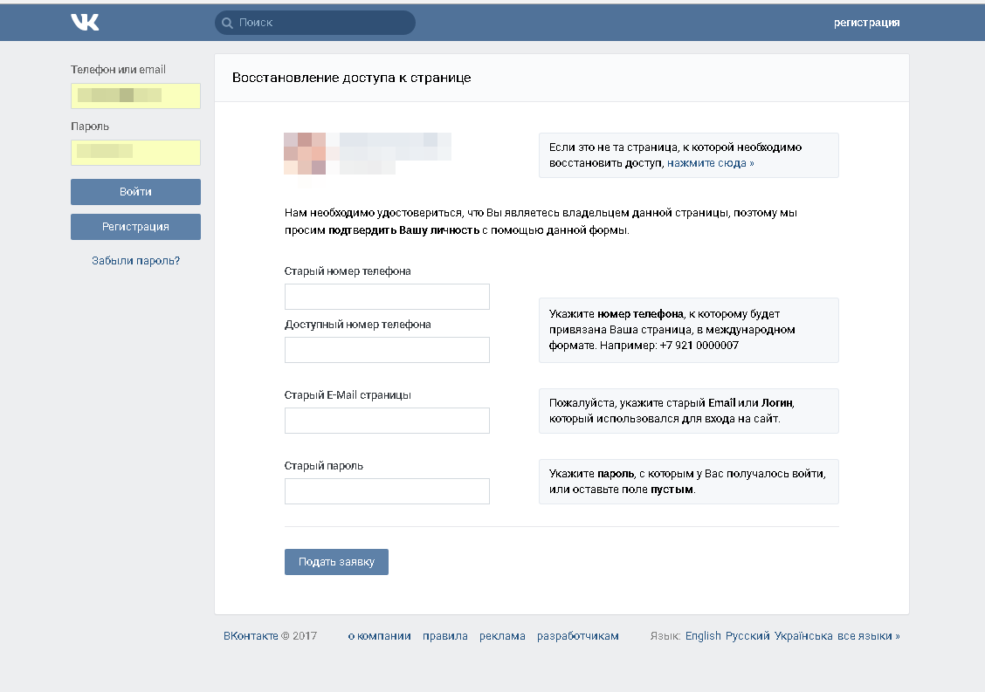Viewport: 985px width, 692px height.
Task: Open the Забыли пароль? link
Action: 135,260
